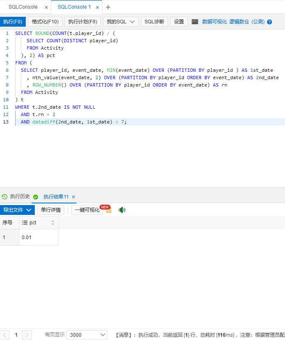
Task: Click ROUND function in line 1
Action: click(x=43, y=33)
